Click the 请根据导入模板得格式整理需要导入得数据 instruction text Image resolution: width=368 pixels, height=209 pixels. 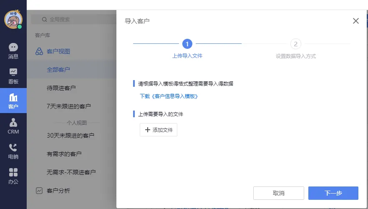[185, 83]
